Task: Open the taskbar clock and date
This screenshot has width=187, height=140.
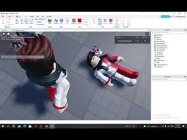Action: (178, 126)
